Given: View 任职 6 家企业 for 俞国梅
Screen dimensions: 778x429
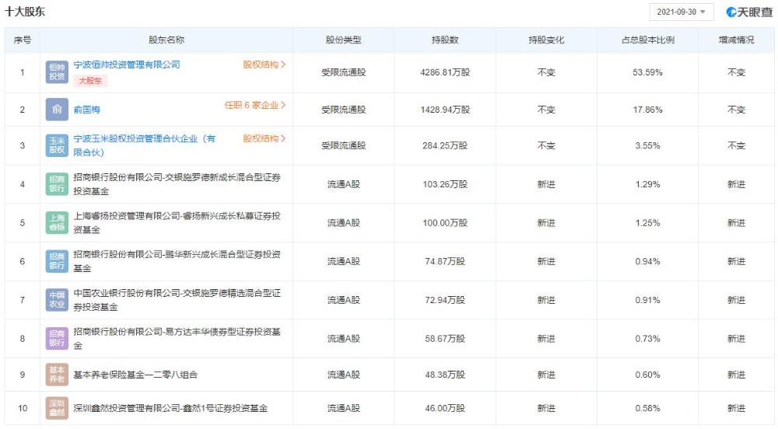Looking at the screenshot, I should 255,105.
